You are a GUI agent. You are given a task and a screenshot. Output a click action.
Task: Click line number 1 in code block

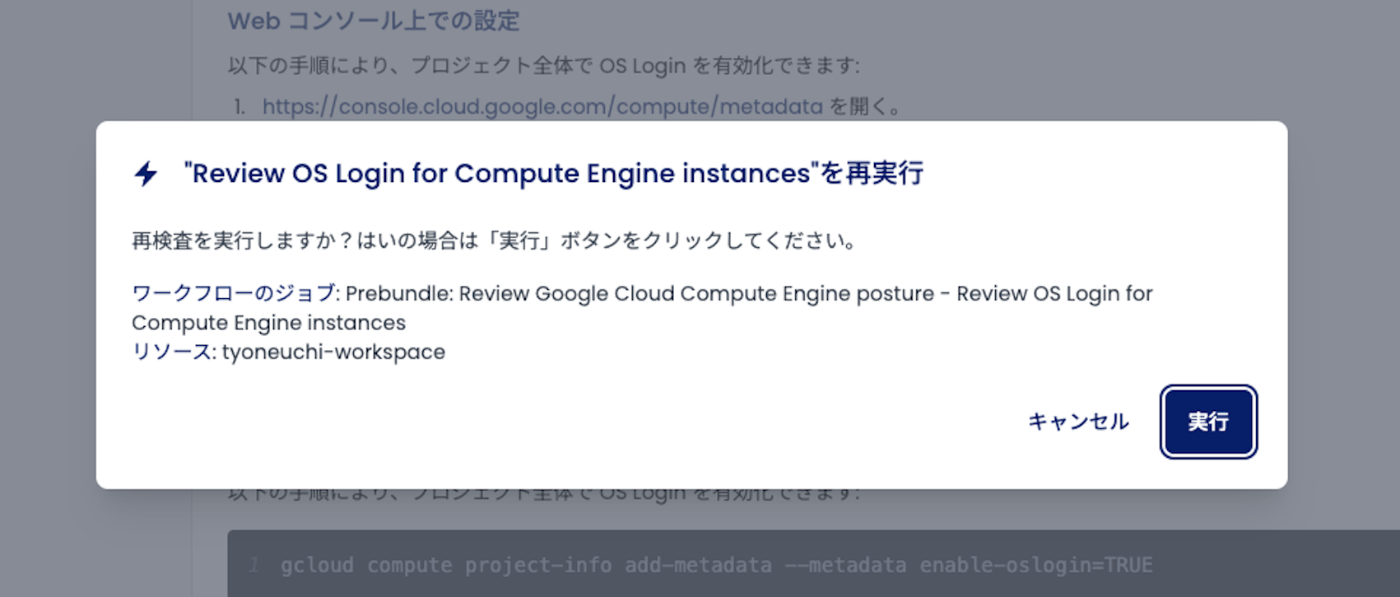[254, 565]
